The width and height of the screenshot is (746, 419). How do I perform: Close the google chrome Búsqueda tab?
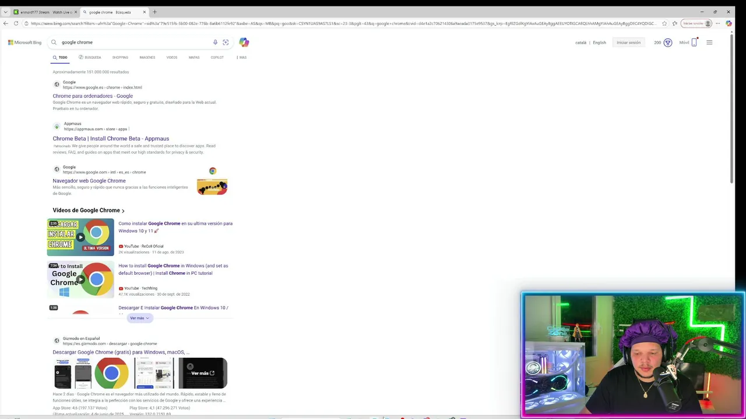[x=145, y=12]
